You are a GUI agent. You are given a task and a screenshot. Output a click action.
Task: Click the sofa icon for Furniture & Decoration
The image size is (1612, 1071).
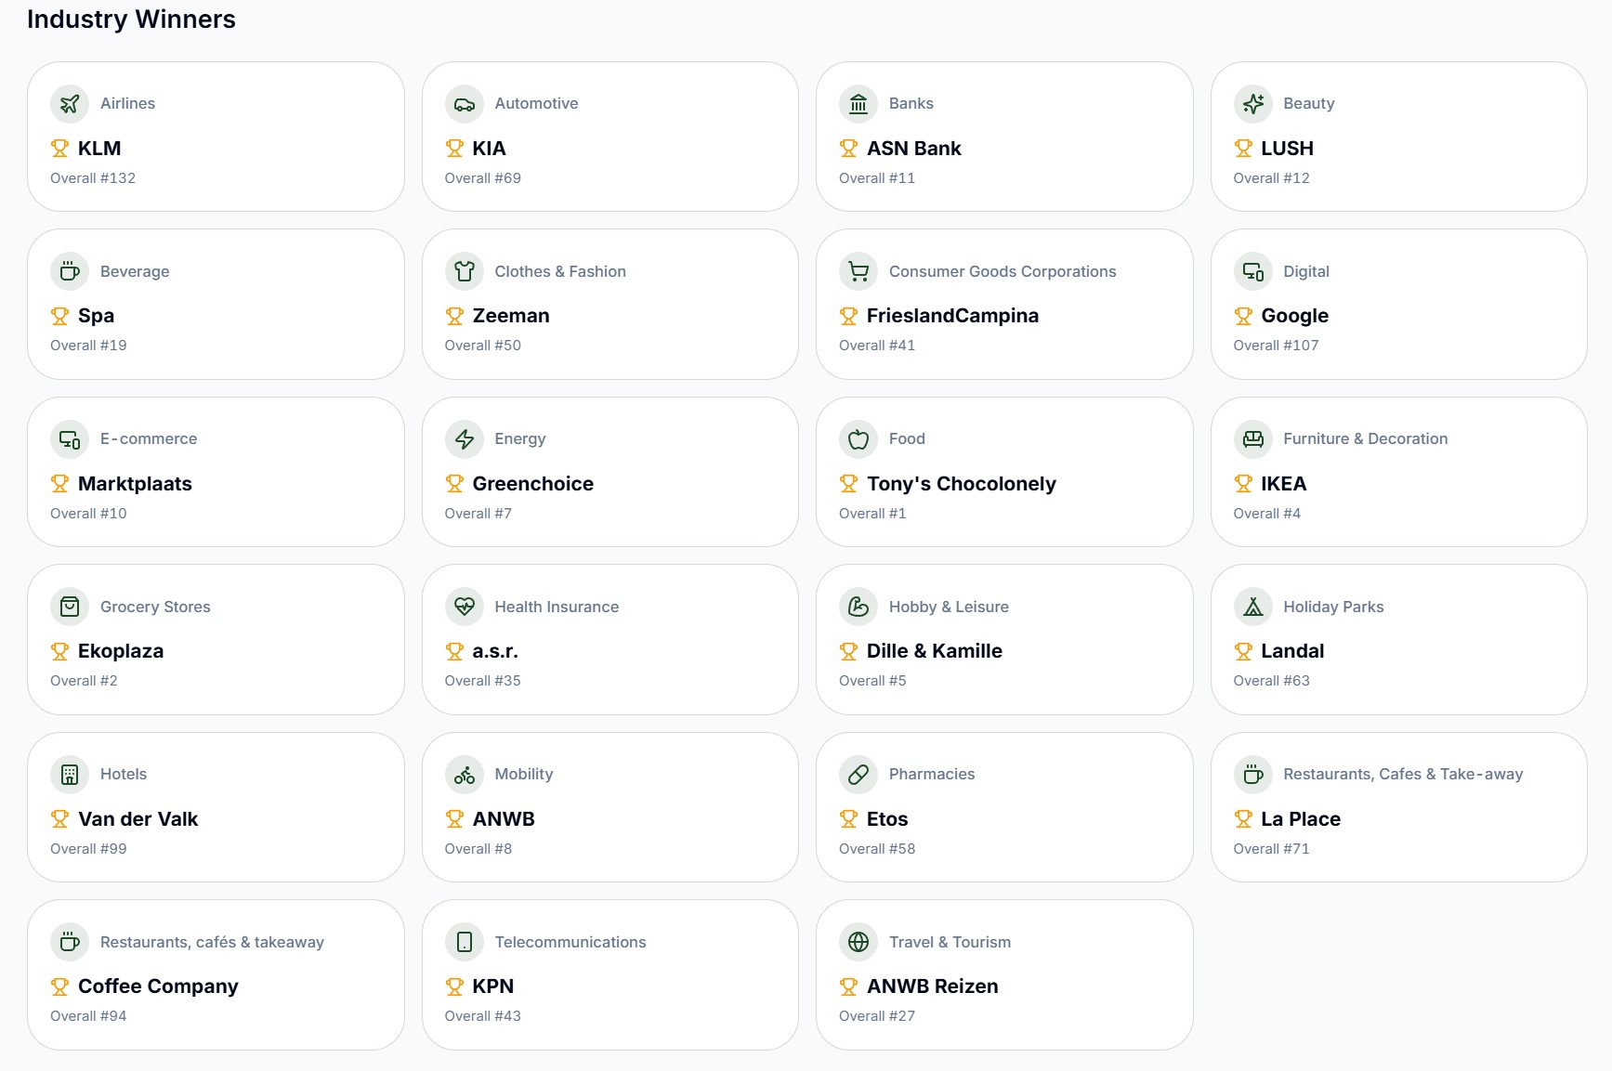coord(1252,439)
